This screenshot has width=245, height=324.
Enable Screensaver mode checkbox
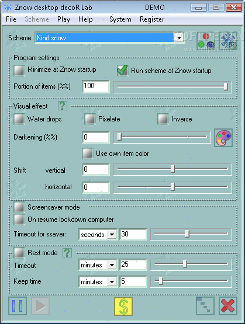(x=19, y=207)
